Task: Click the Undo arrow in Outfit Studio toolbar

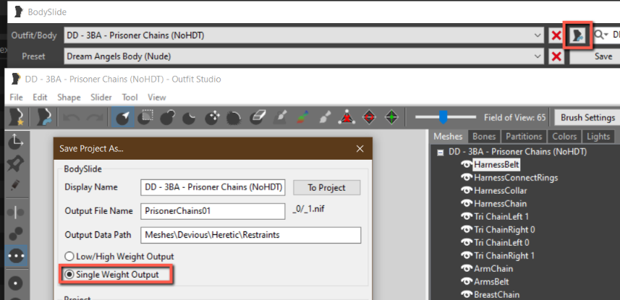Action: [70, 117]
